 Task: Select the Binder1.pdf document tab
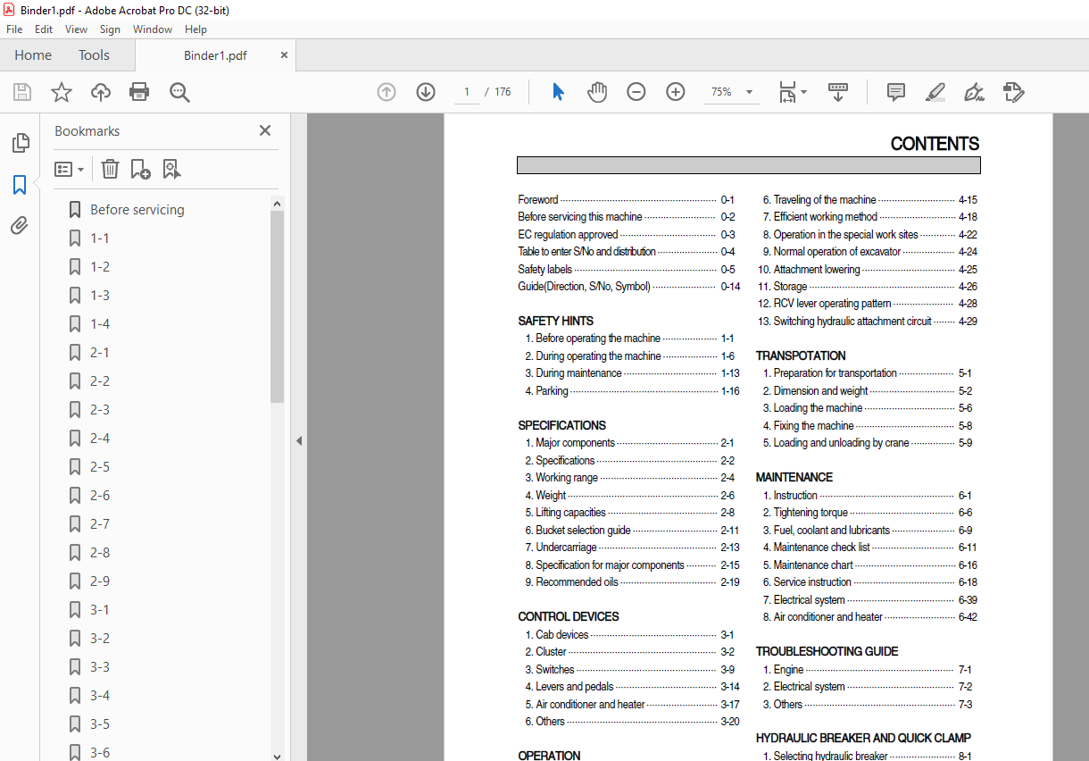pyautogui.click(x=215, y=55)
